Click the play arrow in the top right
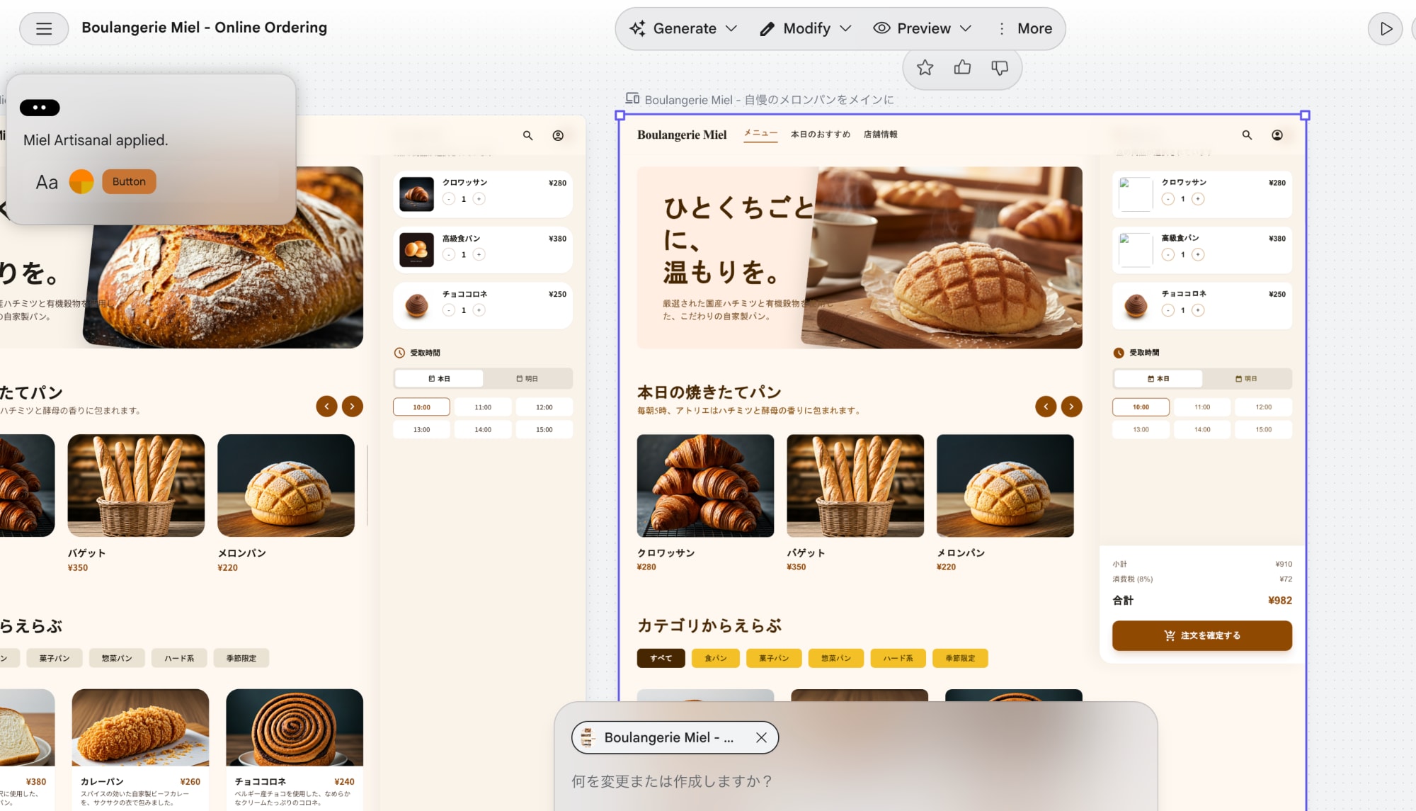 click(1386, 29)
